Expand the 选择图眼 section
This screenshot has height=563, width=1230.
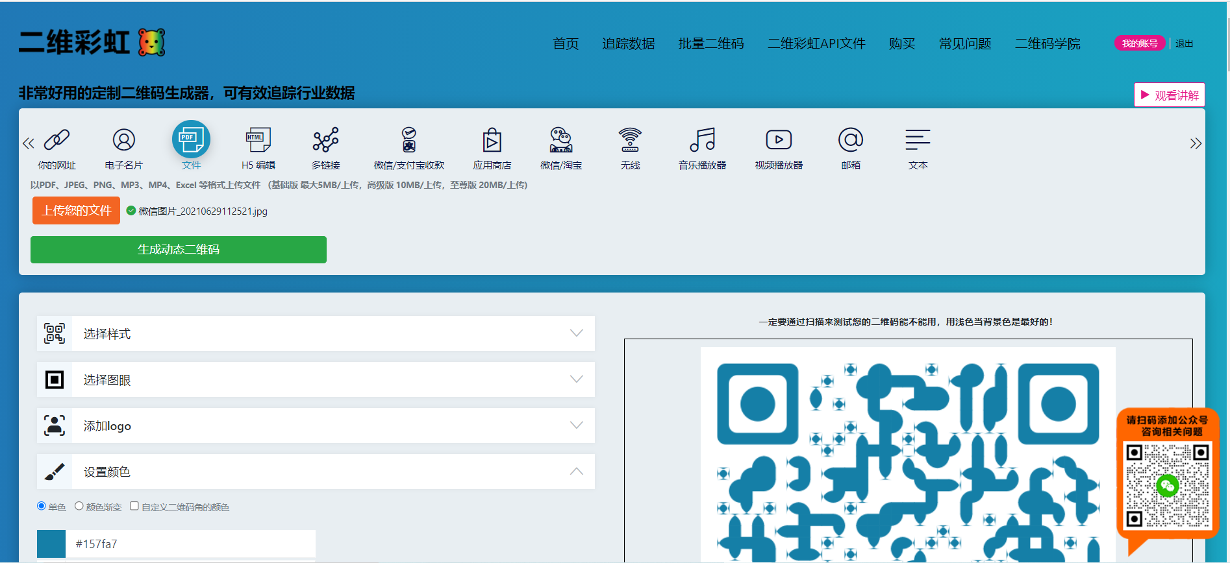(316, 379)
